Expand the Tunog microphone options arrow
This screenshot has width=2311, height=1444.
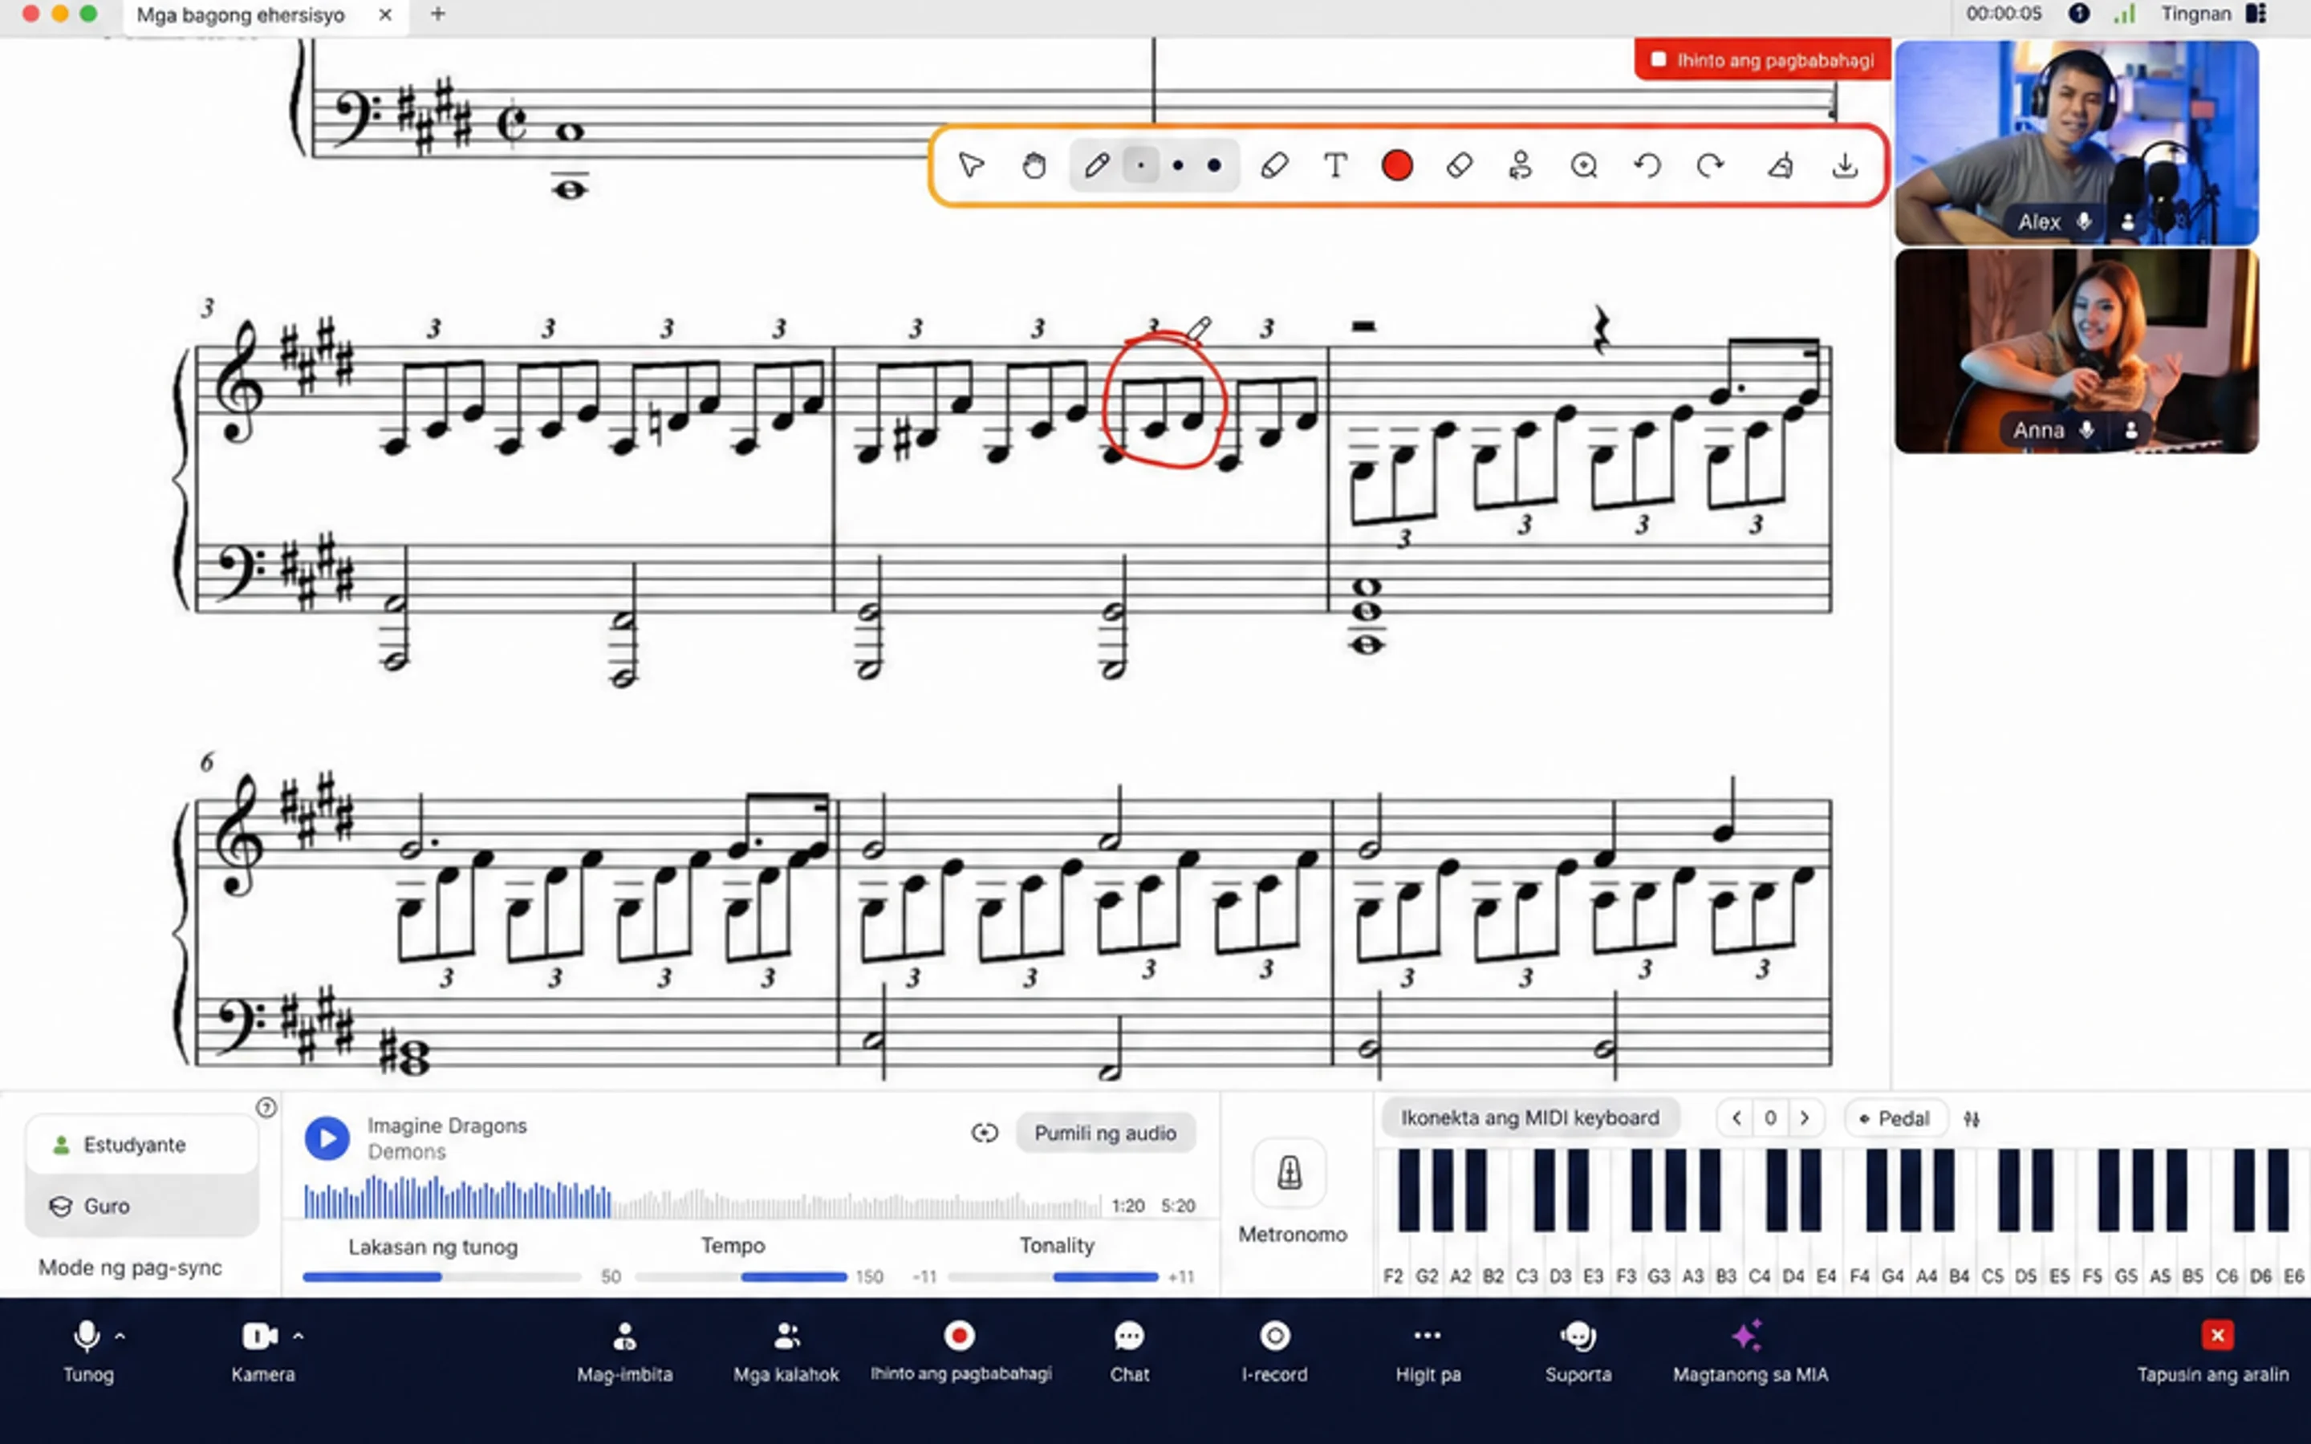(x=120, y=1336)
